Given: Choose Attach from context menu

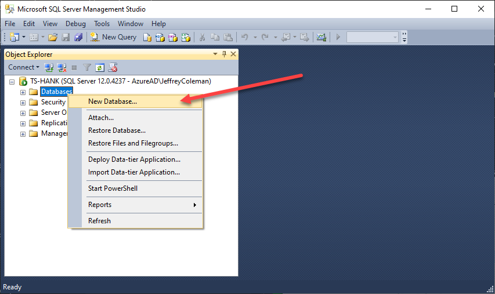Looking at the screenshot, I should [x=135, y=118].
